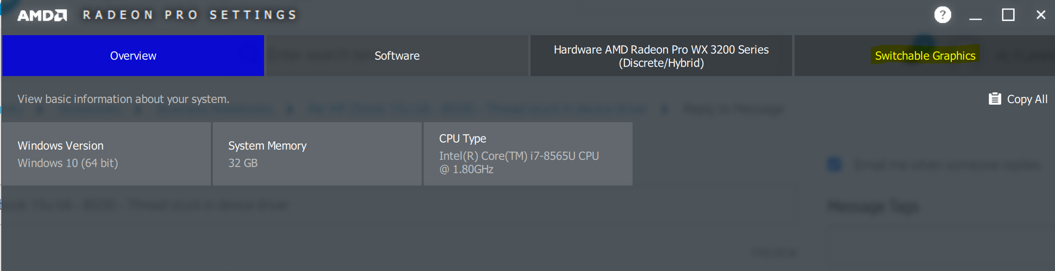This screenshot has height=271, width=1055.
Task: Go to the Switchable Graphics tab
Action: click(925, 56)
